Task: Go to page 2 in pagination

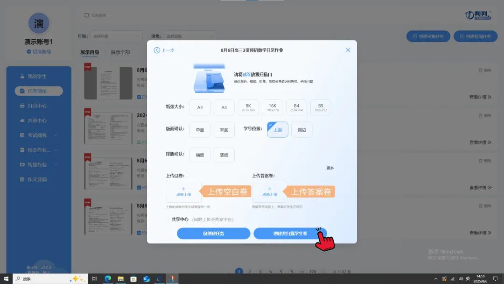Action: 250,271
